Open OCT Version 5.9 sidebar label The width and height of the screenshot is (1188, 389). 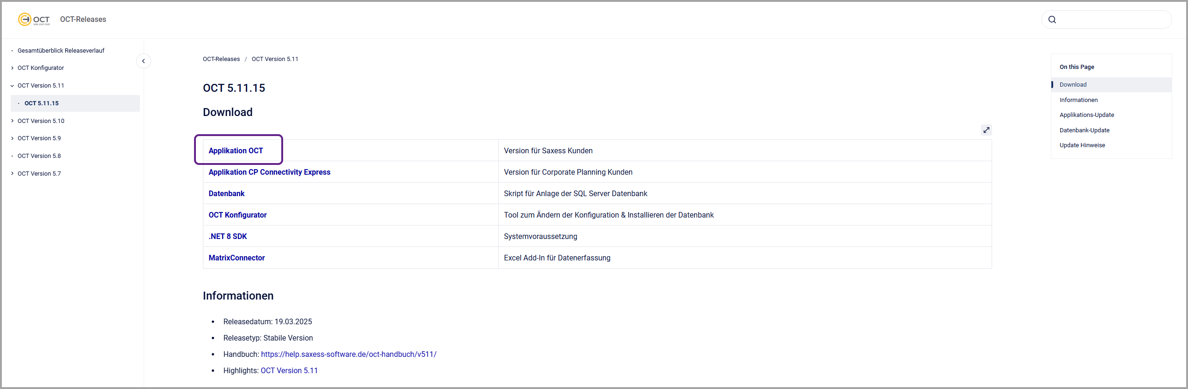click(39, 138)
